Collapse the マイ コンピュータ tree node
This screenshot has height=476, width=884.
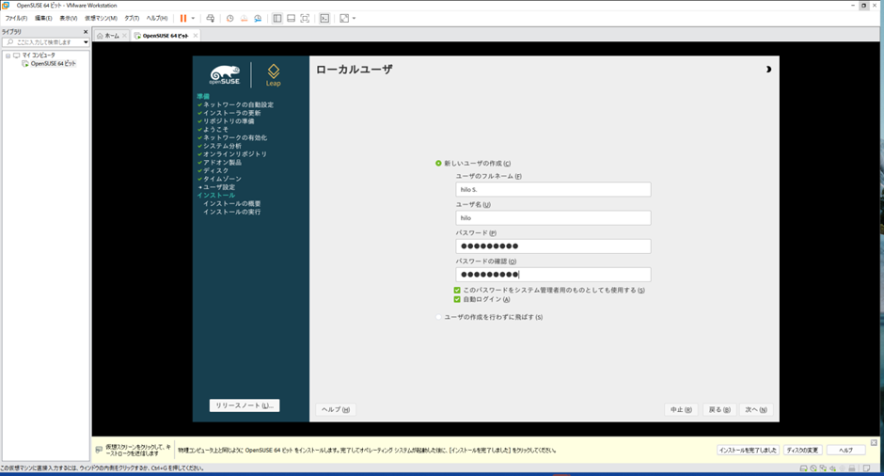coord(8,56)
